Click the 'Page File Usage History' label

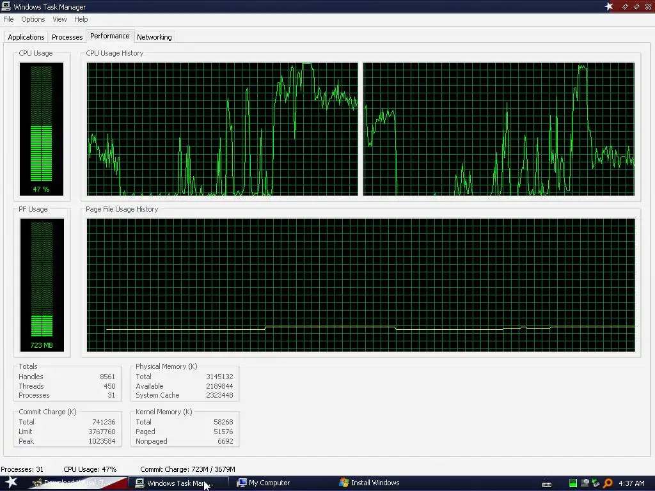(x=122, y=209)
